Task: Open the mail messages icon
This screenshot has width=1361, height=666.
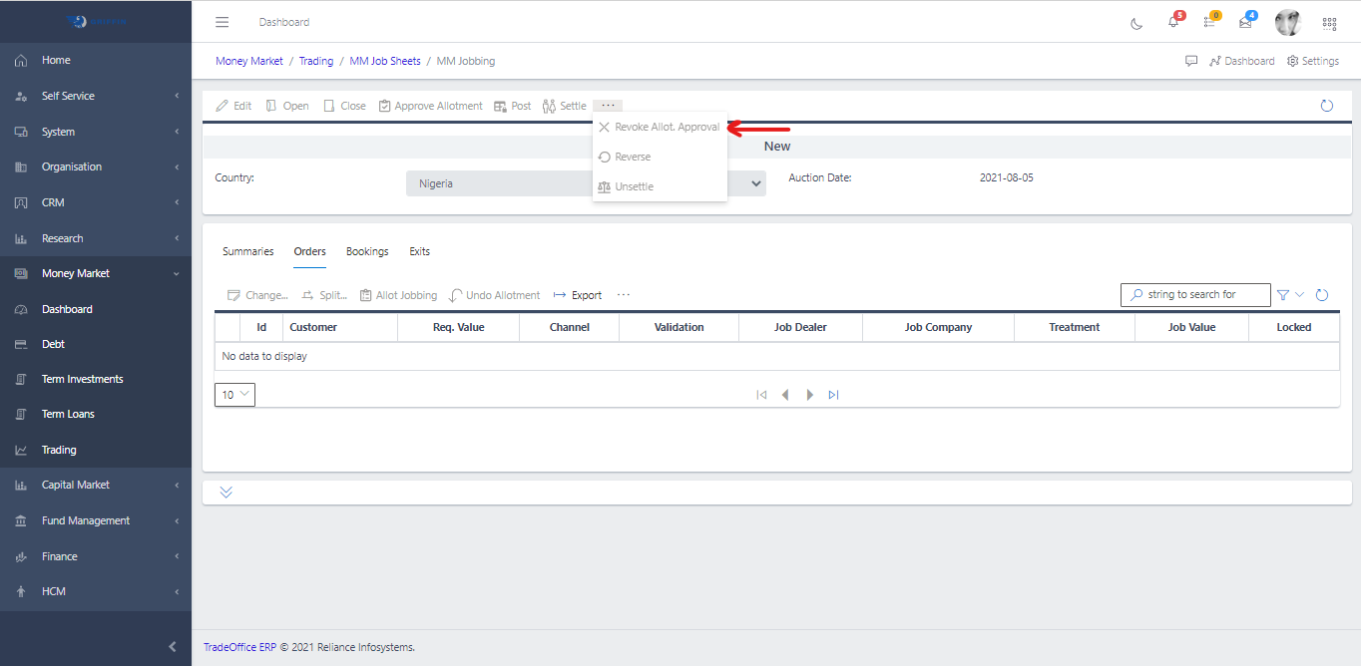Action: [x=1245, y=22]
